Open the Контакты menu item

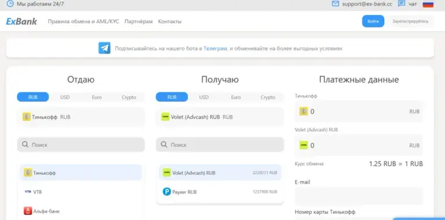pyautogui.click(x=170, y=21)
